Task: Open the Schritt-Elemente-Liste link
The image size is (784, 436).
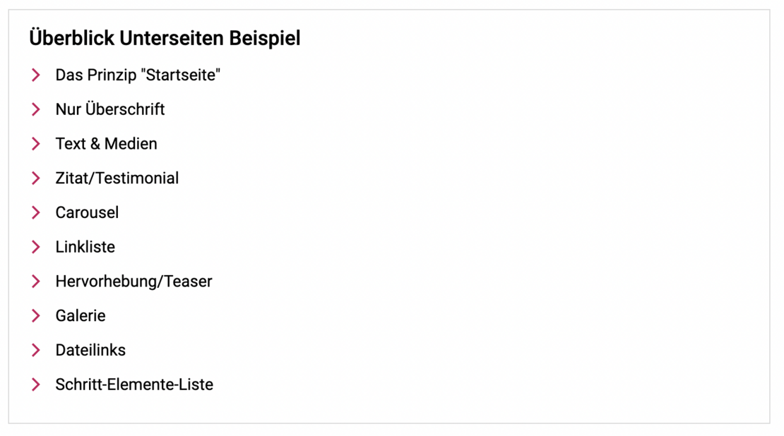Action: 134,384
